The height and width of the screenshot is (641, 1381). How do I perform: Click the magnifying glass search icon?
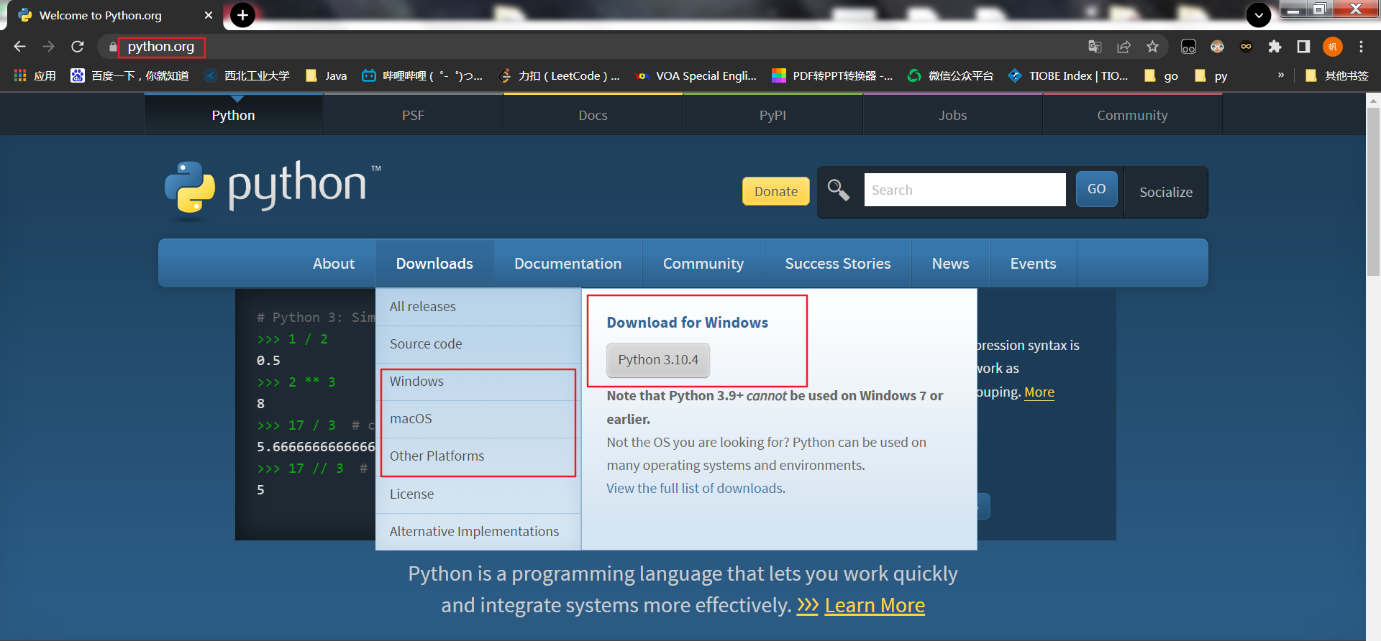coord(838,190)
